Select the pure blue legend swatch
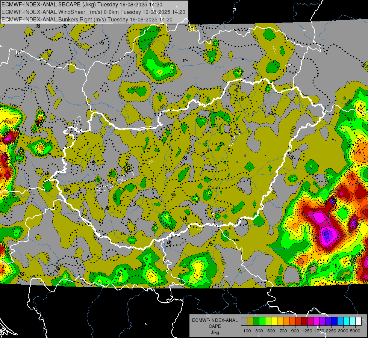This screenshot has width=368, height=338. click(335, 321)
